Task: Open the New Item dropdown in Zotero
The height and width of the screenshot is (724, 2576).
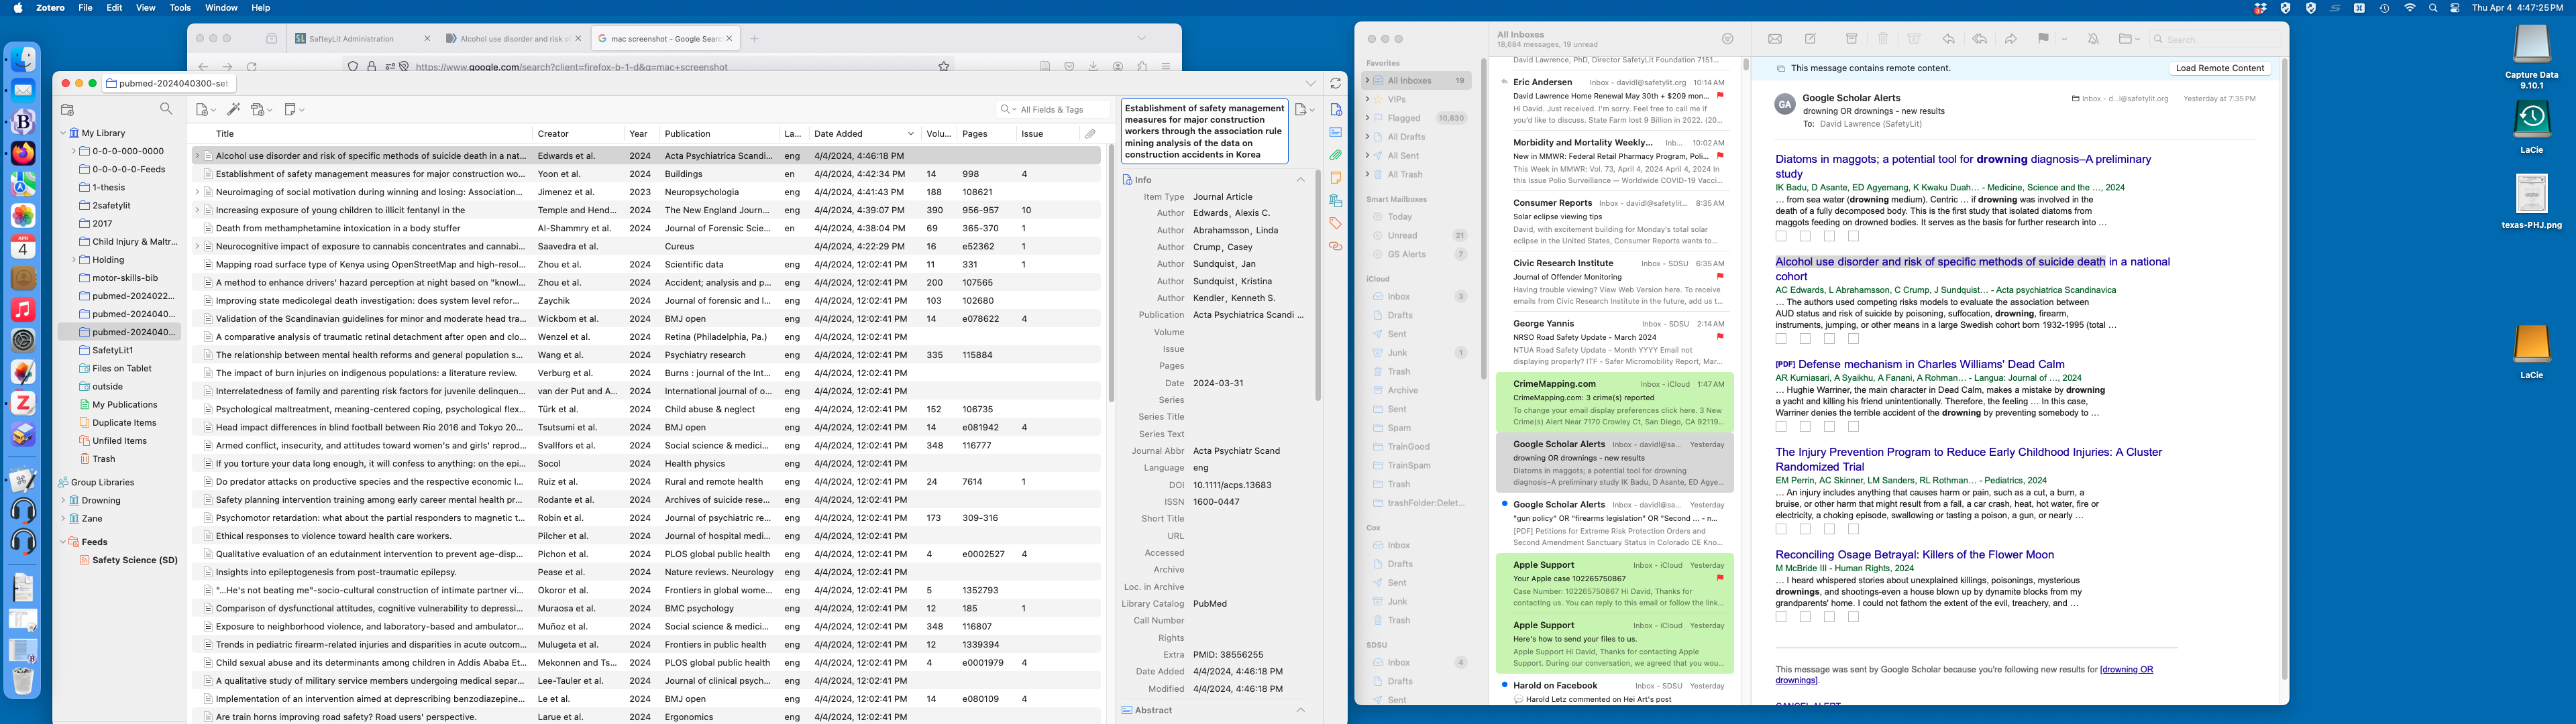Action: click(x=205, y=109)
